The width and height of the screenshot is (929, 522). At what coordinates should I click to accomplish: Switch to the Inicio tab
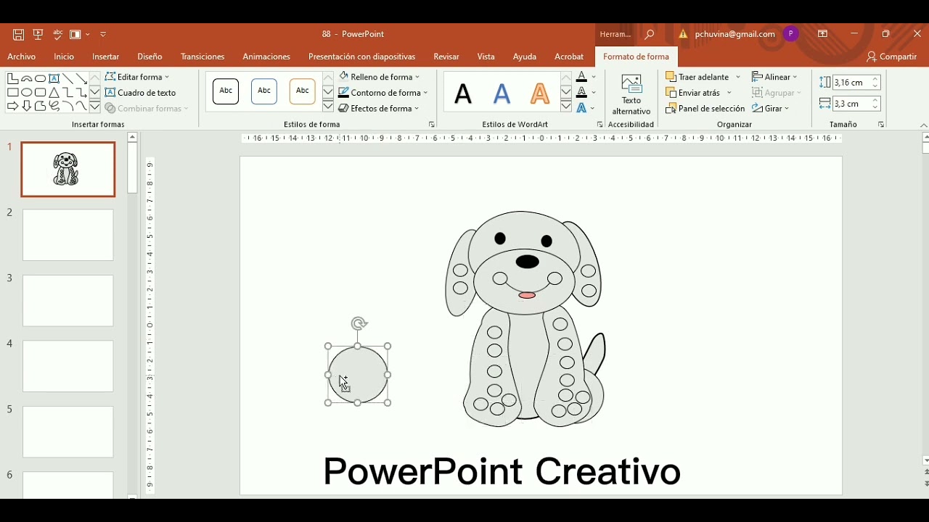pyautogui.click(x=64, y=57)
